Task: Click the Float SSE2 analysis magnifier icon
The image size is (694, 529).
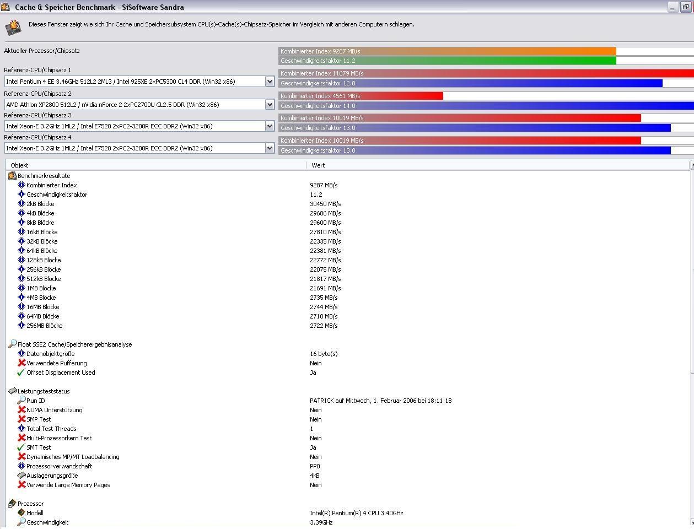Action: [x=12, y=344]
